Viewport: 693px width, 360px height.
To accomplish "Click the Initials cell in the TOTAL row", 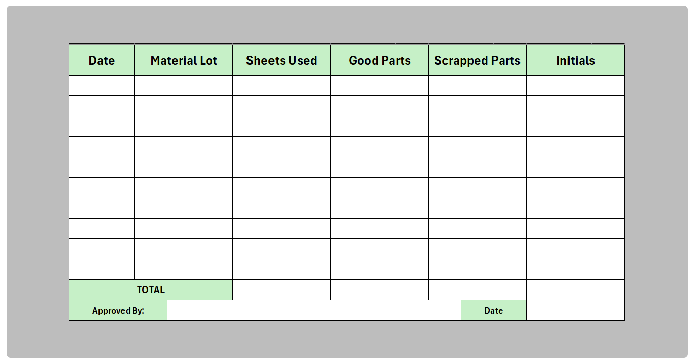I will point(575,290).
